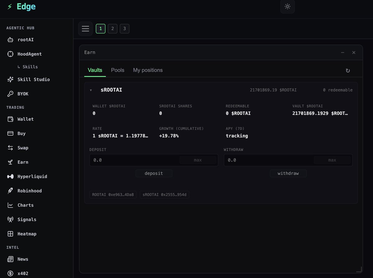
Task: Click max in the Withdraw field
Action: 332,160
